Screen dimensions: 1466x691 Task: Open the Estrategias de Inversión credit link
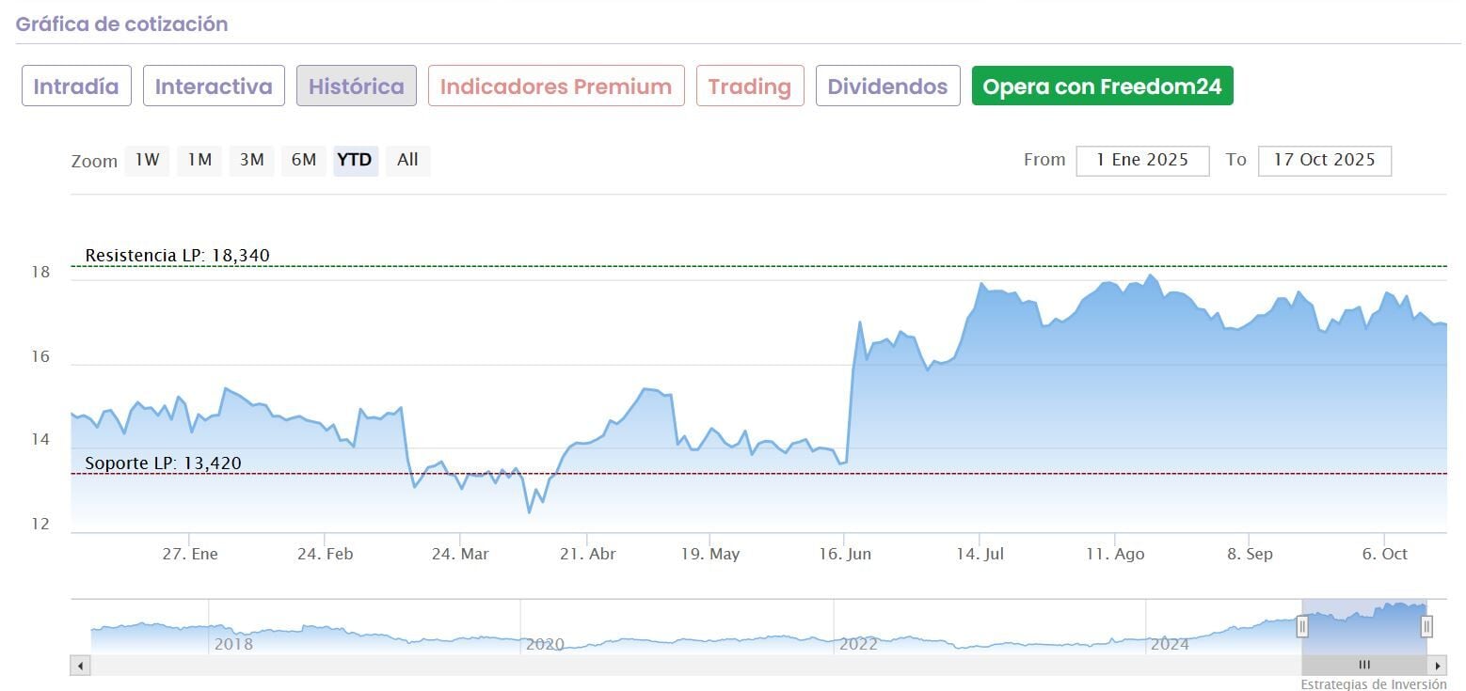pyautogui.click(x=1374, y=684)
